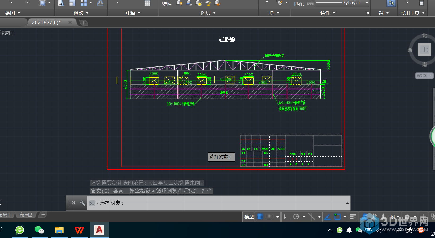The image size is (435, 238).
Task: Click the layer freeze sun icon
Action: pos(199,3)
